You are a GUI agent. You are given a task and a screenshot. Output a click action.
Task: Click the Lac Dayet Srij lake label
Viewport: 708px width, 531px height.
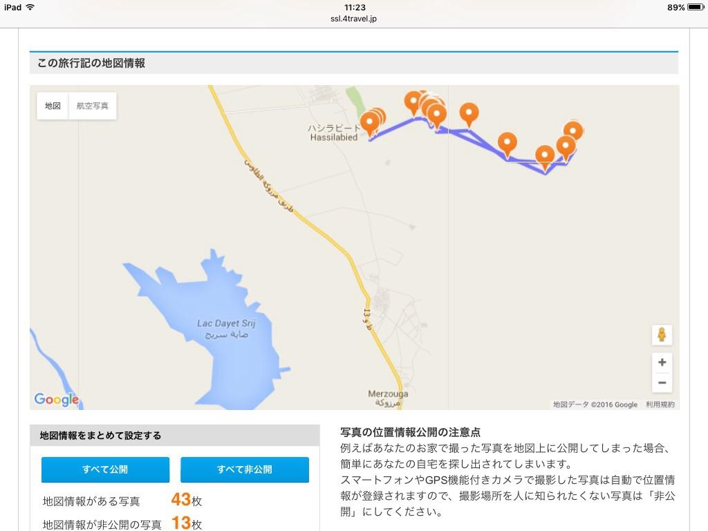226,328
